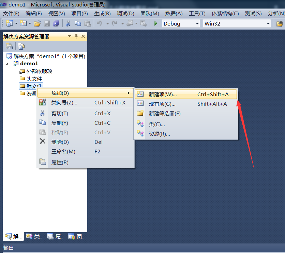Click the Save toolbar icon
Image resolution: width=285 pixels, height=253 pixels.
pos(47,23)
